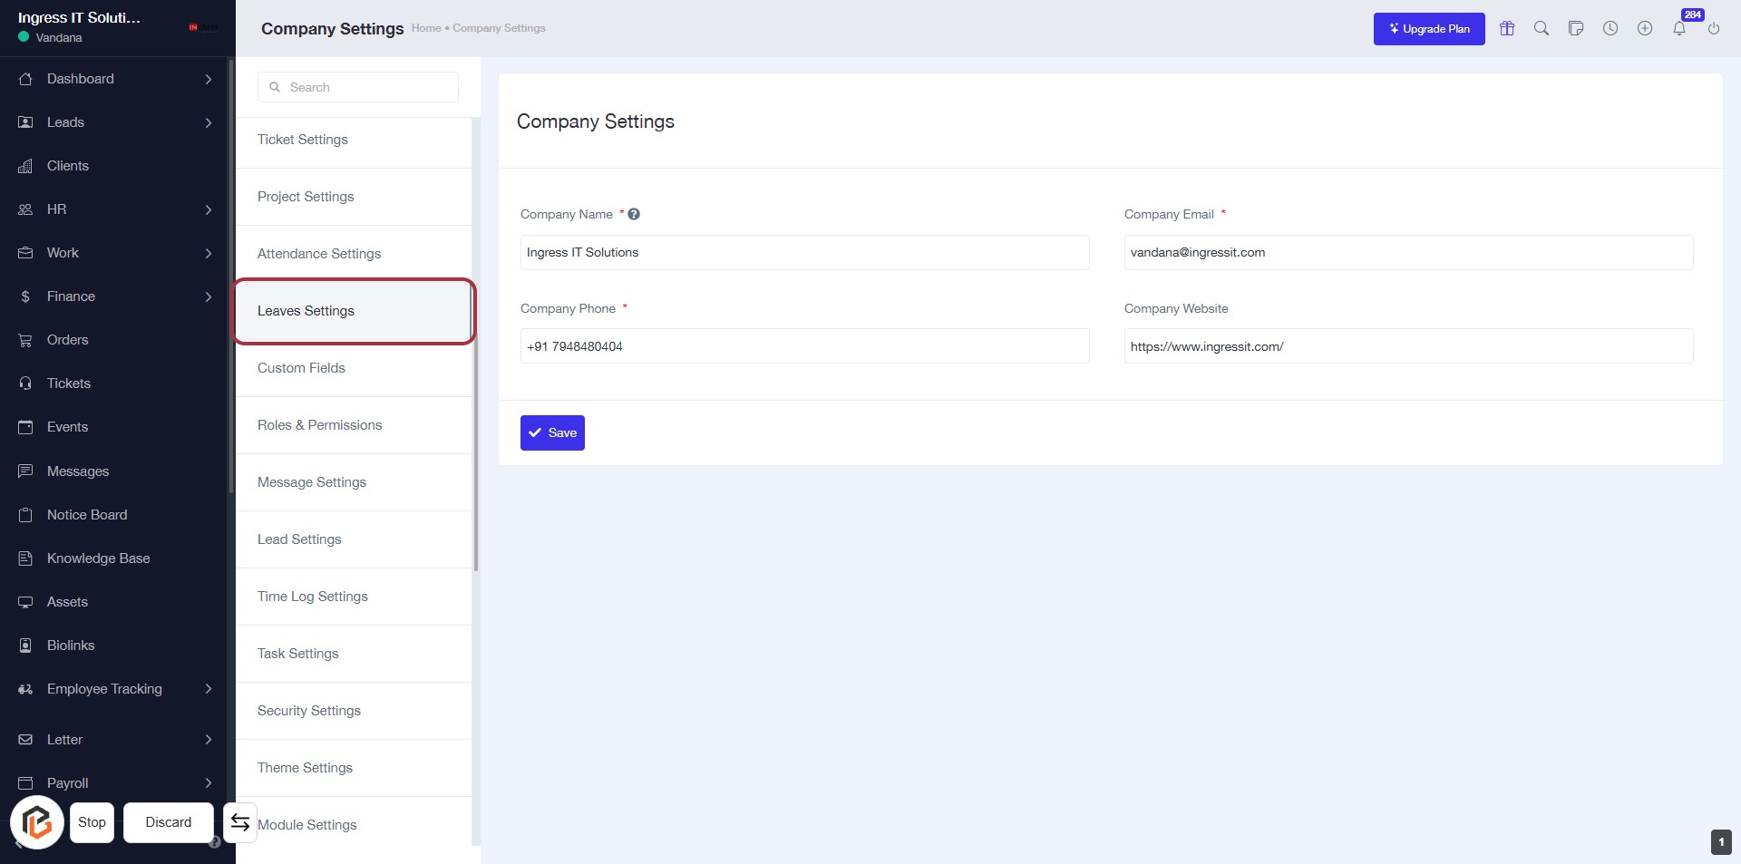The height and width of the screenshot is (864, 1741).
Task: Select Roles & Permissions settings item
Action: point(319,425)
